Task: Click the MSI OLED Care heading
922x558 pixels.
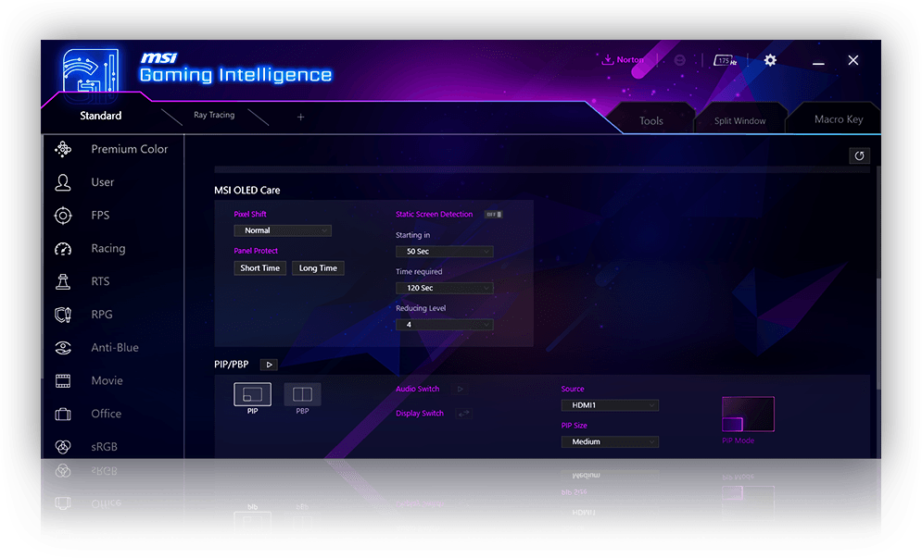Action: point(247,191)
